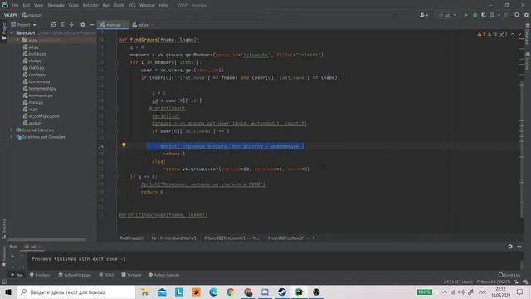Click the warnings inspection indicator
Viewport: 531px width, 299px height.
click(x=492, y=34)
